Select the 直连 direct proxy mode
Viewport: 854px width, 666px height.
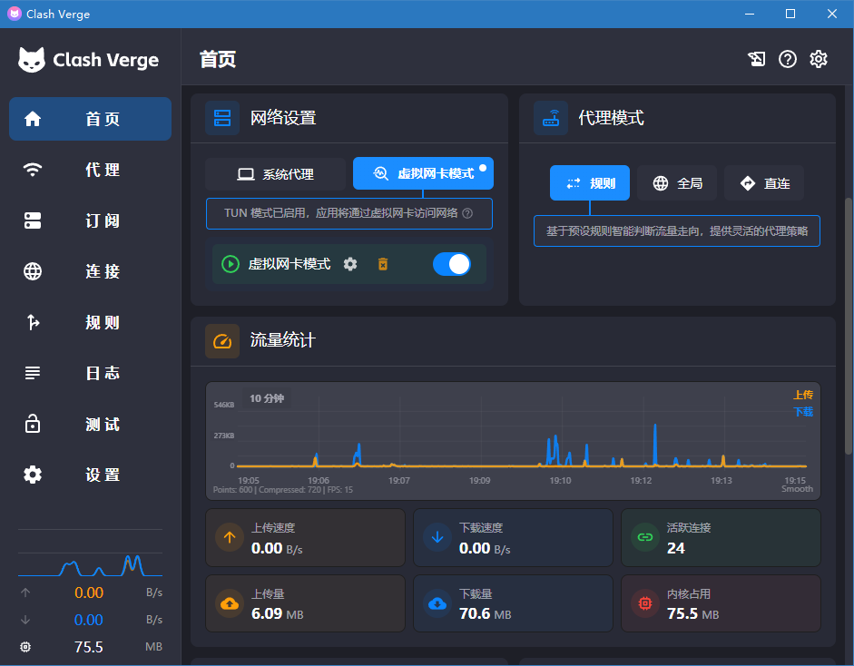764,183
